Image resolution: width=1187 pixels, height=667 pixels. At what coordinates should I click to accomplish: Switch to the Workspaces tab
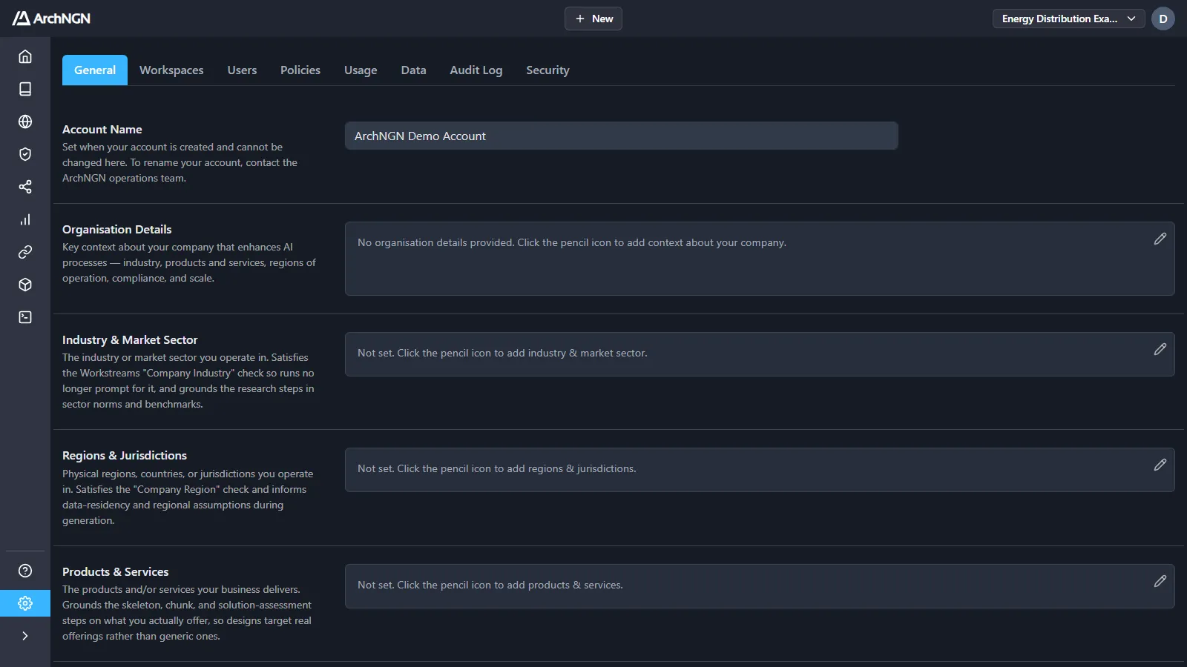171,70
